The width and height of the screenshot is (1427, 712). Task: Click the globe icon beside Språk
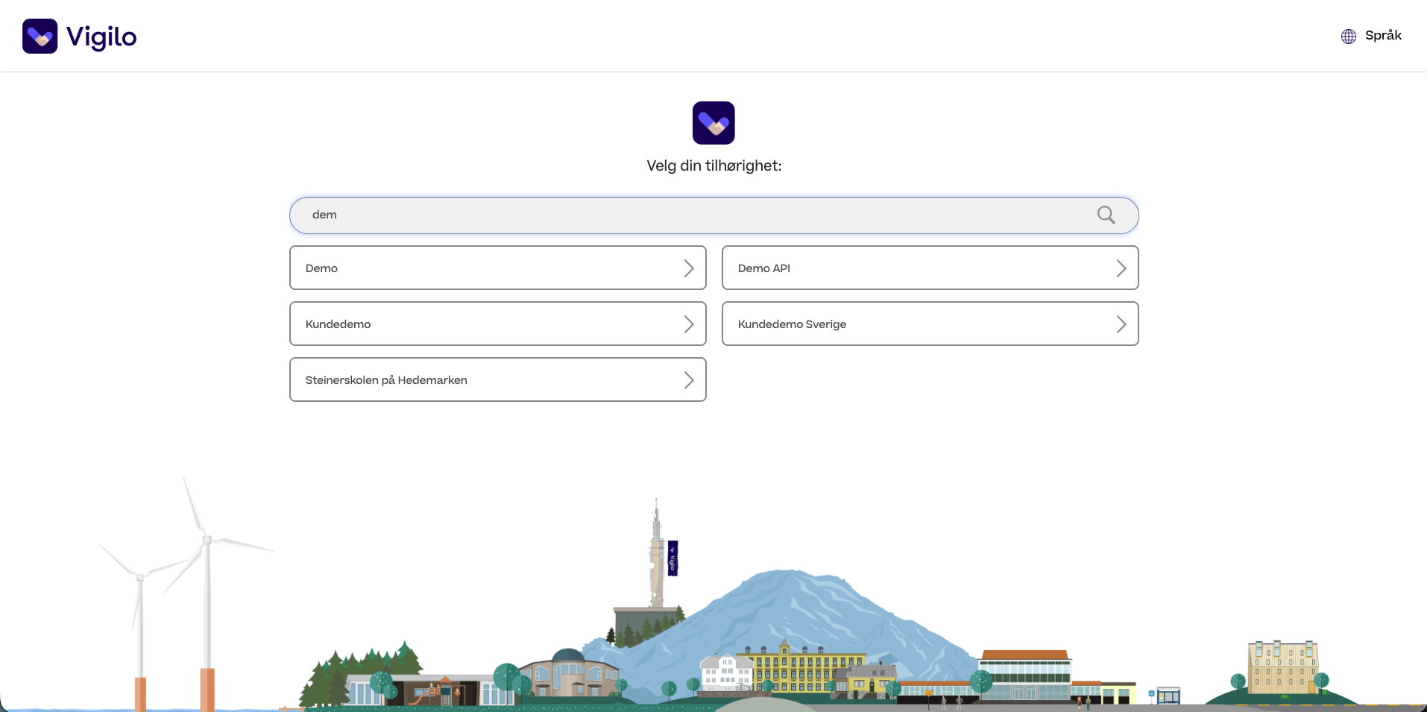coord(1349,37)
